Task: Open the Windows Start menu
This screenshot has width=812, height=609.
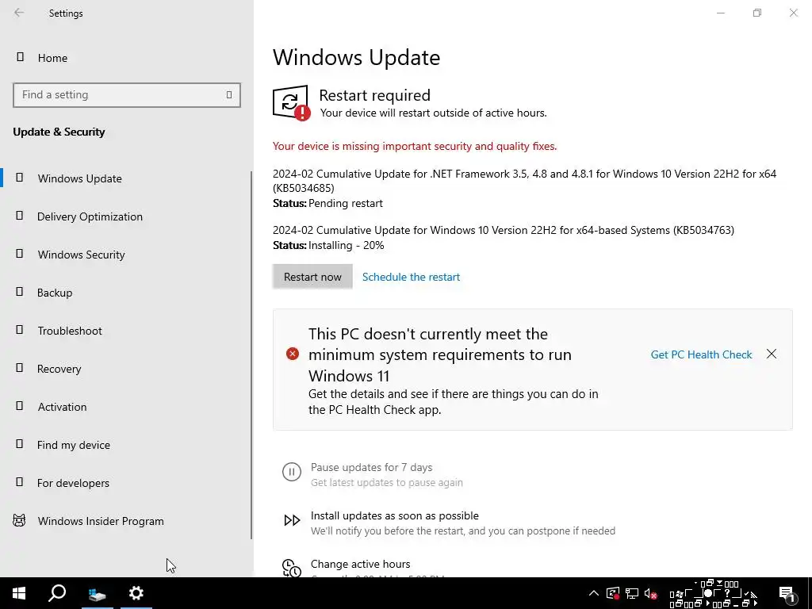Action: [19, 593]
